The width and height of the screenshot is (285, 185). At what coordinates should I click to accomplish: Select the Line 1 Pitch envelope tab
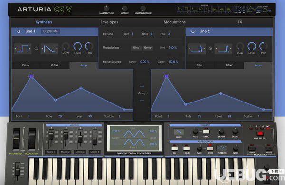click(26, 65)
